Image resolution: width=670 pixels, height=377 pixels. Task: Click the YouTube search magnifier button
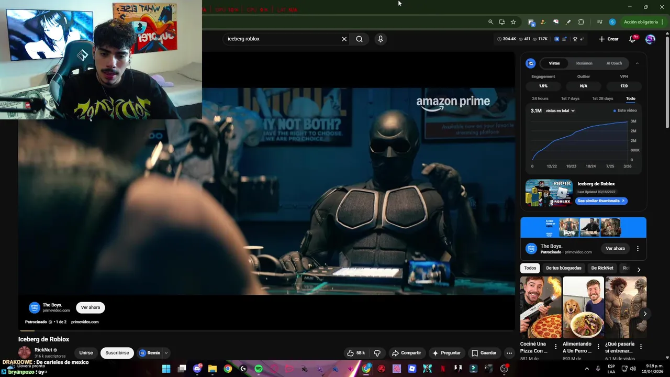pos(359,39)
